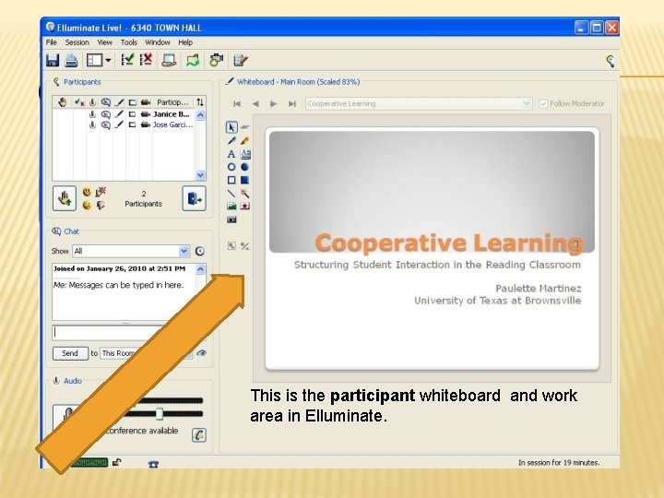Click the Raise Hand button

click(x=65, y=198)
